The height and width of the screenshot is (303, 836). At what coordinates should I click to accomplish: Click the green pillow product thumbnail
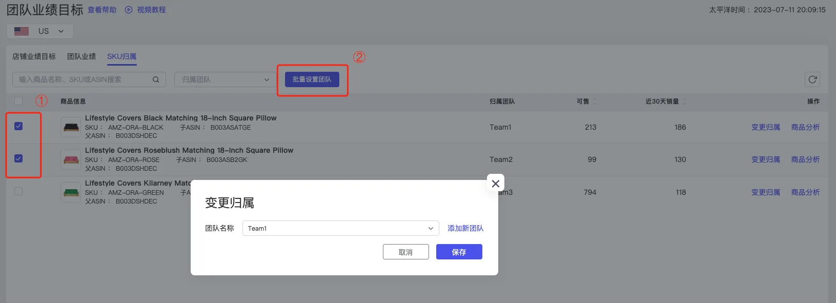pyautogui.click(x=71, y=192)
